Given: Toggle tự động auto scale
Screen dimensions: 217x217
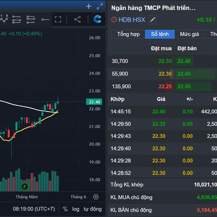Looking at the screenshot, I should pyautogui.click(x=93, y=209).
